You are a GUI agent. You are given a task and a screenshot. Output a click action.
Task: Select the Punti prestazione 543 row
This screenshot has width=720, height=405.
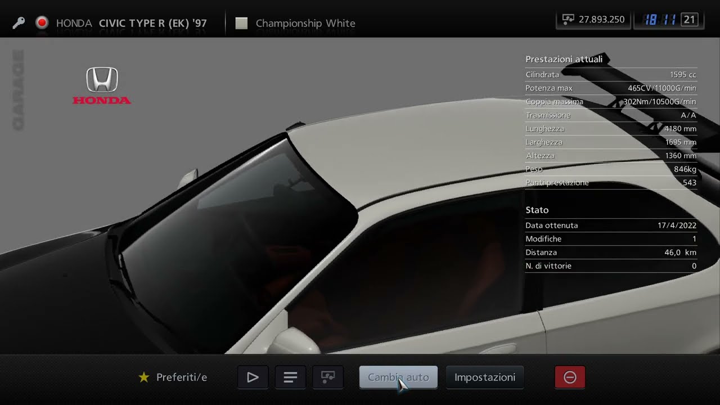(611, 182)
